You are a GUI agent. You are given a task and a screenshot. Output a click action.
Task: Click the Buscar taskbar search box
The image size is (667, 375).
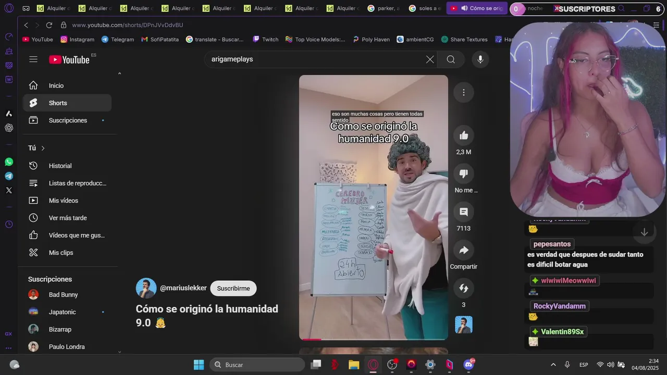point(257,365)
